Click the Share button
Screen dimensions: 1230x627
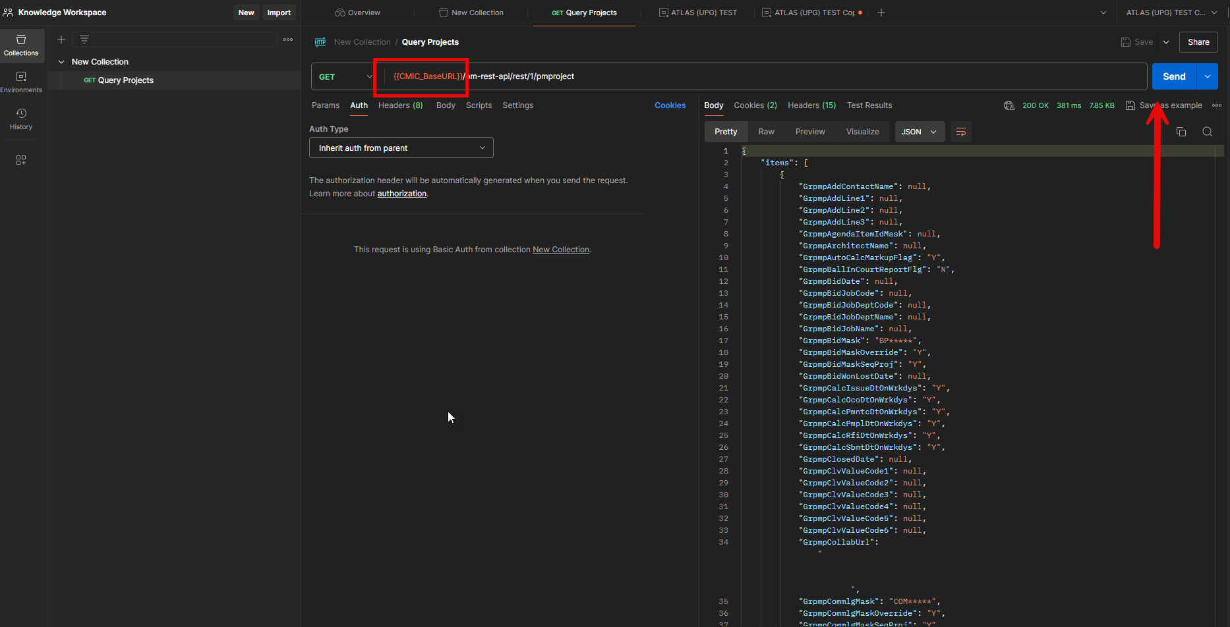click(1198, 42)
